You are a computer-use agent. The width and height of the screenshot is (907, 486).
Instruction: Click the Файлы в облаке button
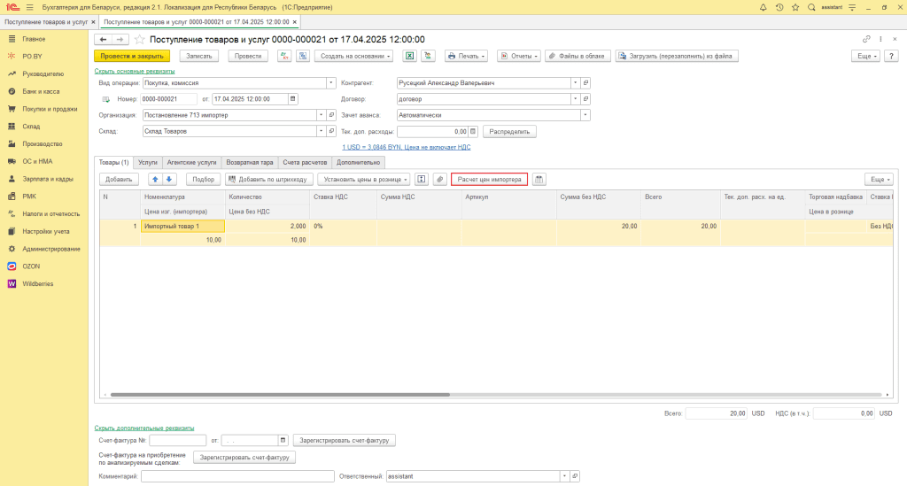578,56
